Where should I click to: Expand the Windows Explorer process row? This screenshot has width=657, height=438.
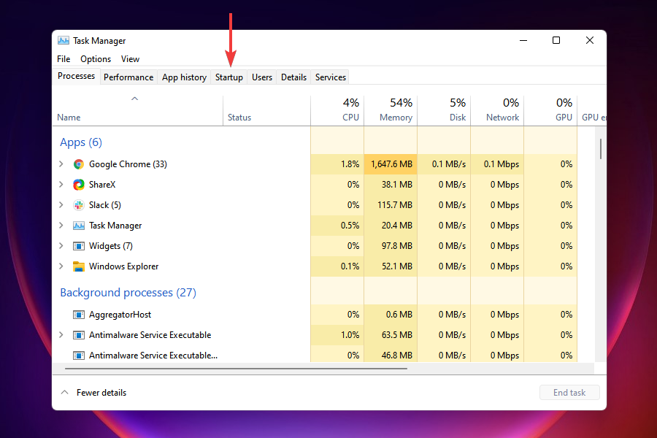click(x=61, y=266)
